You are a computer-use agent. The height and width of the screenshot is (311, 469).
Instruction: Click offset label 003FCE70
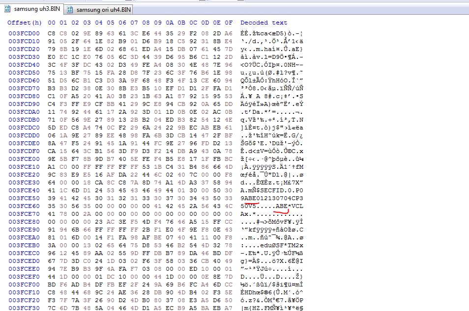24,214
